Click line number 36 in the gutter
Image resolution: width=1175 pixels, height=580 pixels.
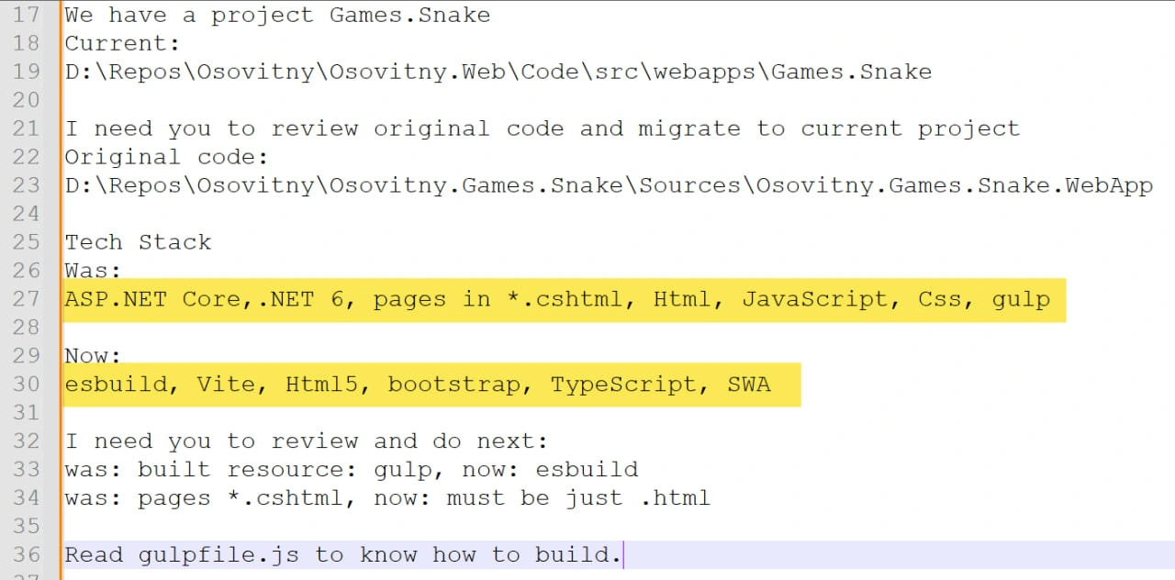[27, 555]
